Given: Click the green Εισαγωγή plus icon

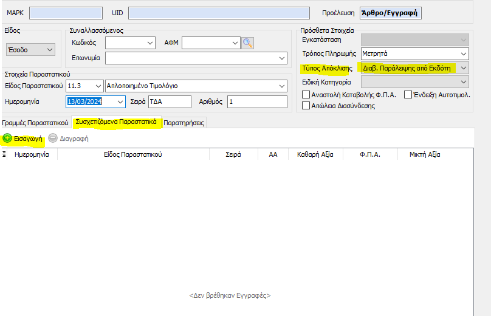Looking at the screenshot, I should point(7,139).
